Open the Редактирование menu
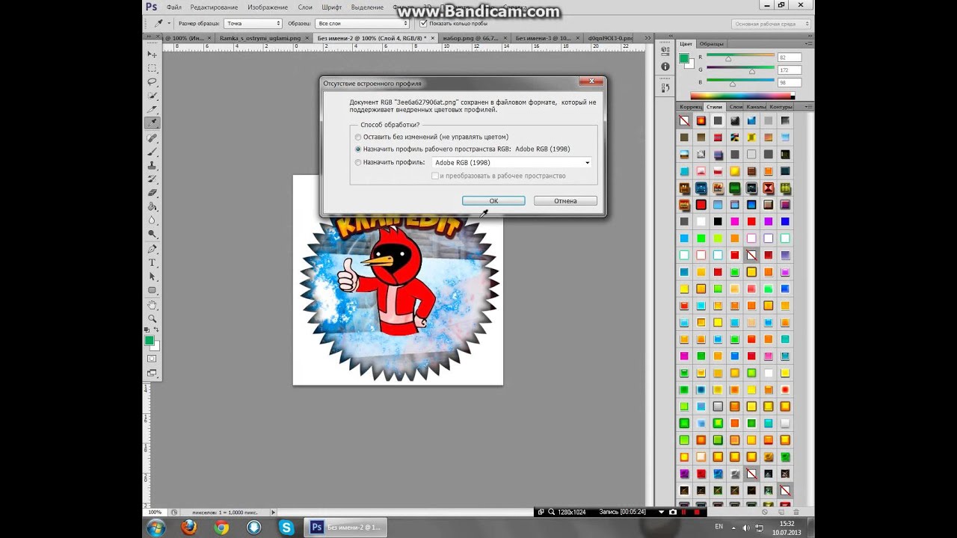 (x=214, y=7)
